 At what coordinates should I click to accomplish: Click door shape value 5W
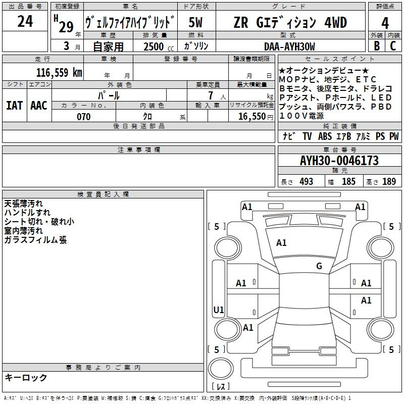[x=196, y=22]
